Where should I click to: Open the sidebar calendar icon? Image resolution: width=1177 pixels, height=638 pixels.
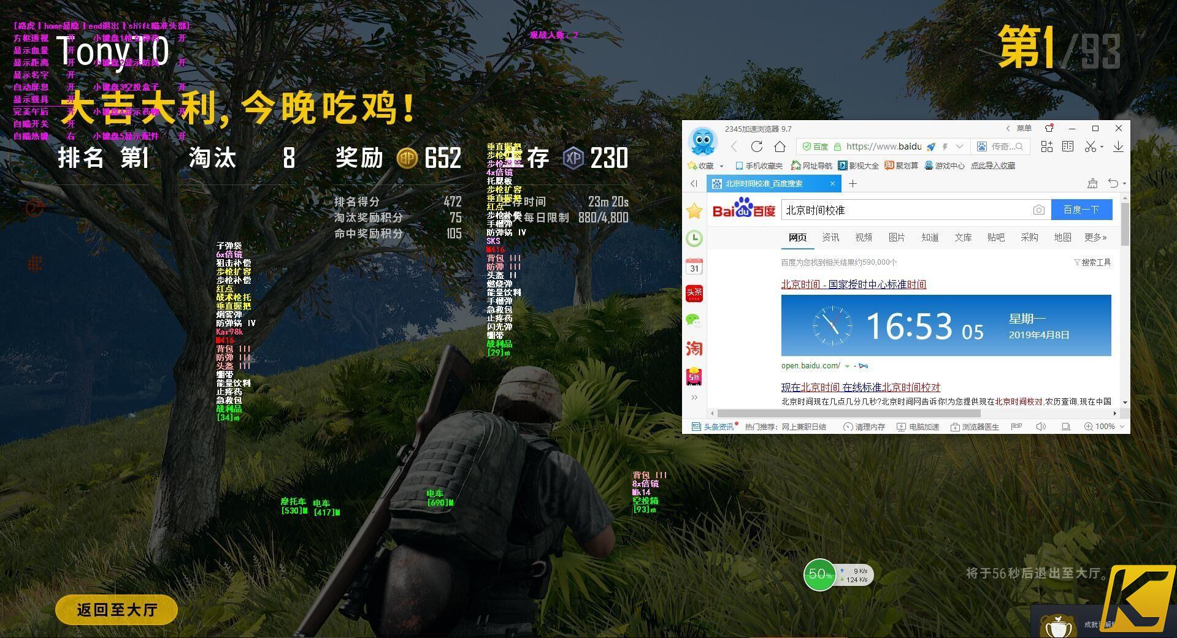(694, 265)
